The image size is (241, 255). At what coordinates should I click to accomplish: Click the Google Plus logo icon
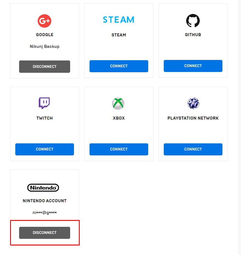(x=44, y=21)
